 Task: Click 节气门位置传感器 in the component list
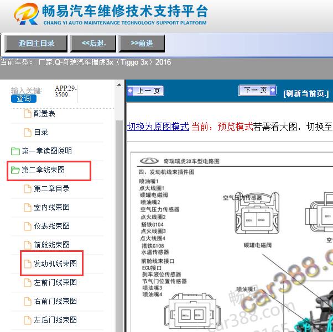pos(164,281)
